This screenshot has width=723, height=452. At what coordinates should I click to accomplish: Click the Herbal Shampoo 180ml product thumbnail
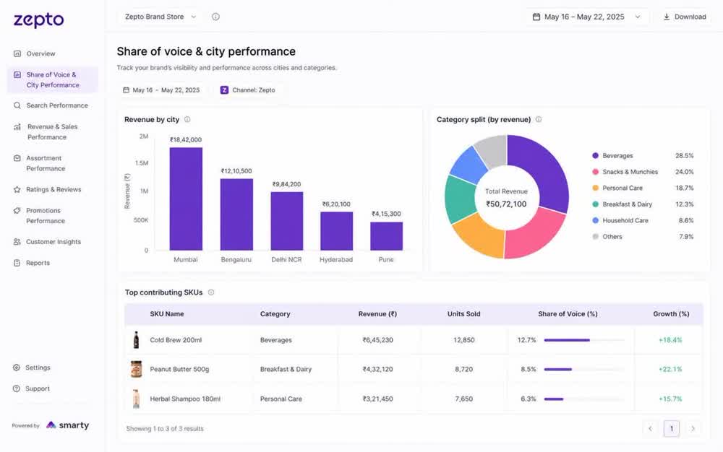pos(136,399)
